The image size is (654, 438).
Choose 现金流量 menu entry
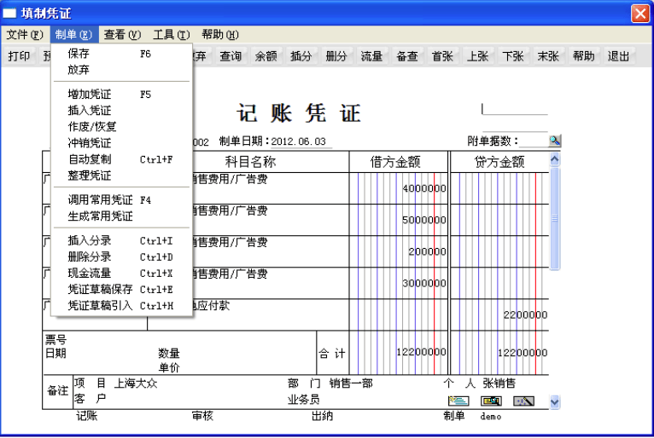(x=121, y=274)
